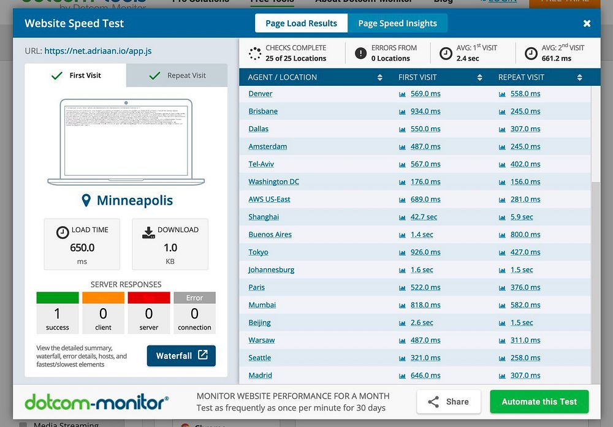Open the Shanghai first visit 42.7 sec result
613x427 pixels.
click(x=424, y=217)
